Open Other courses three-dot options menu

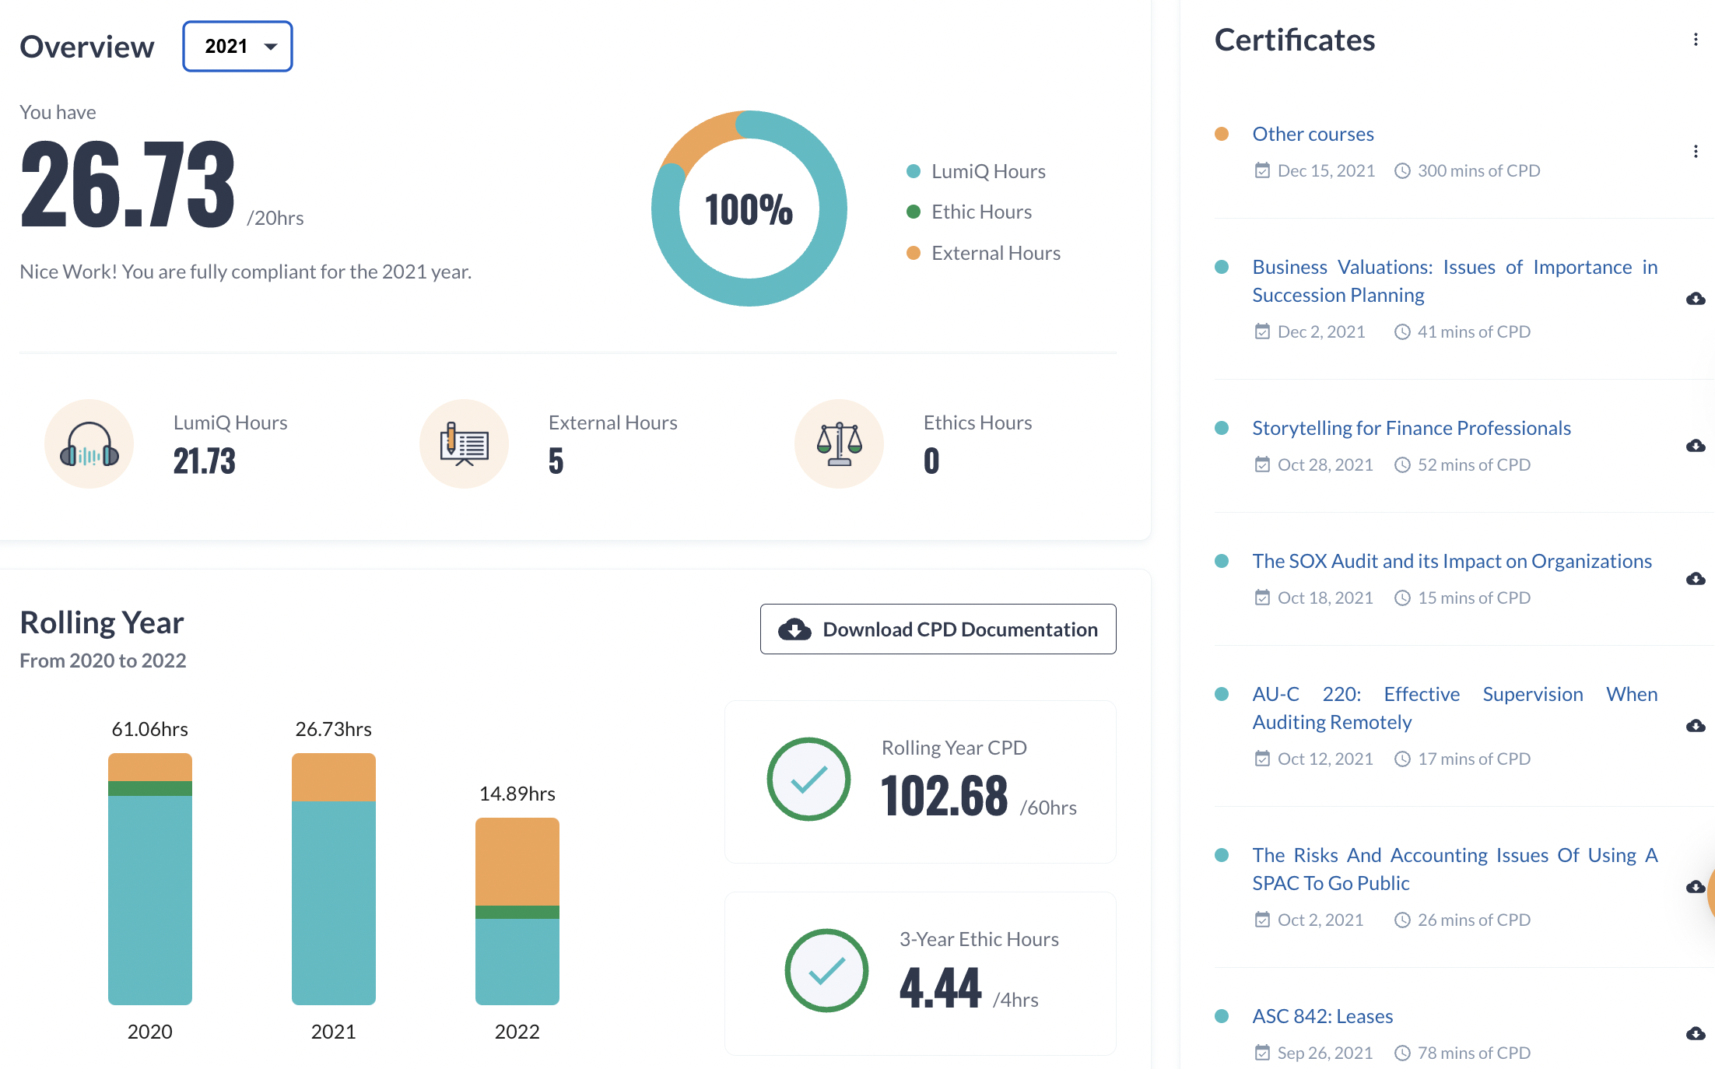pyautogui.click(x=1696, y=152)
